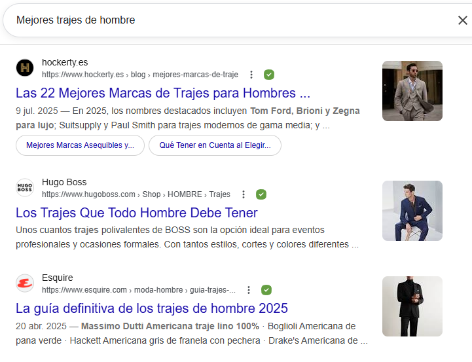Select 'Mejores Marcas Asequibles y...' chip
This screenshot has width=472, height=362.
tap(80, 145)
